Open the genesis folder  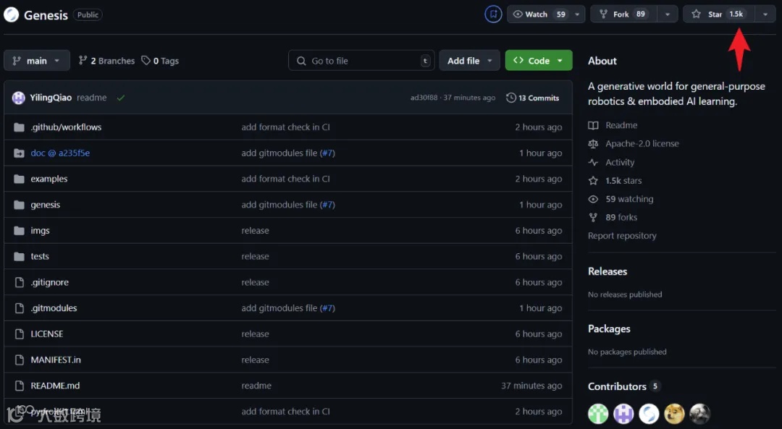[46, 205]
